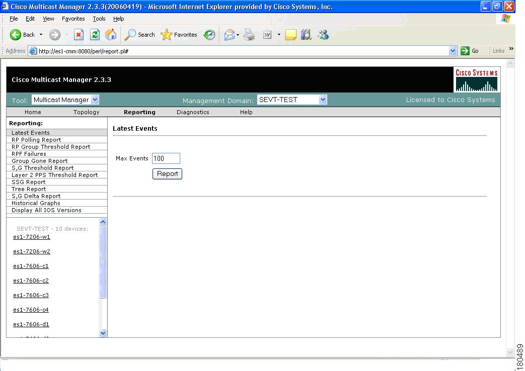
Task: Select device es1-7206-w2
Action: pos(32,251)
